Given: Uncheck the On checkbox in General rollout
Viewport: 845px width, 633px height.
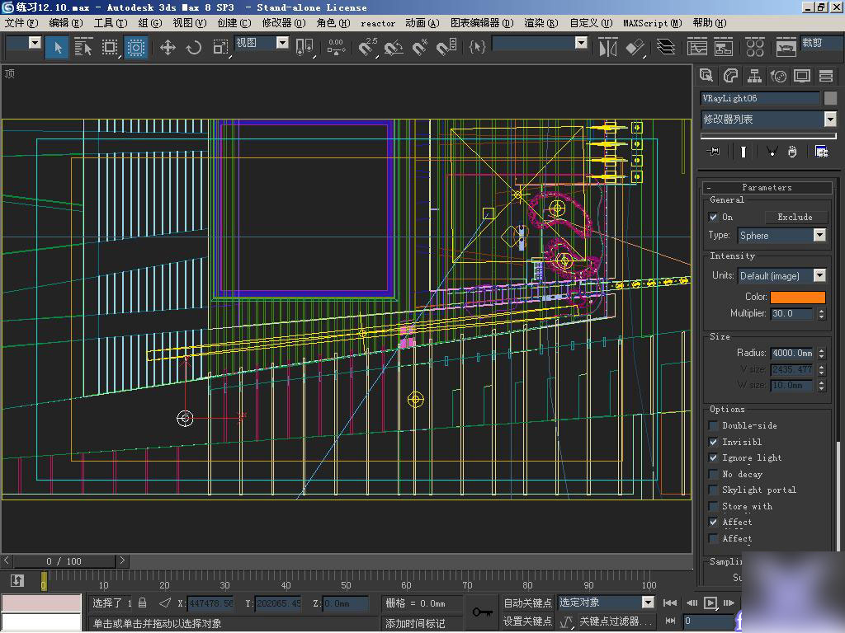Looking at the screenshot, I should point(713,217).
